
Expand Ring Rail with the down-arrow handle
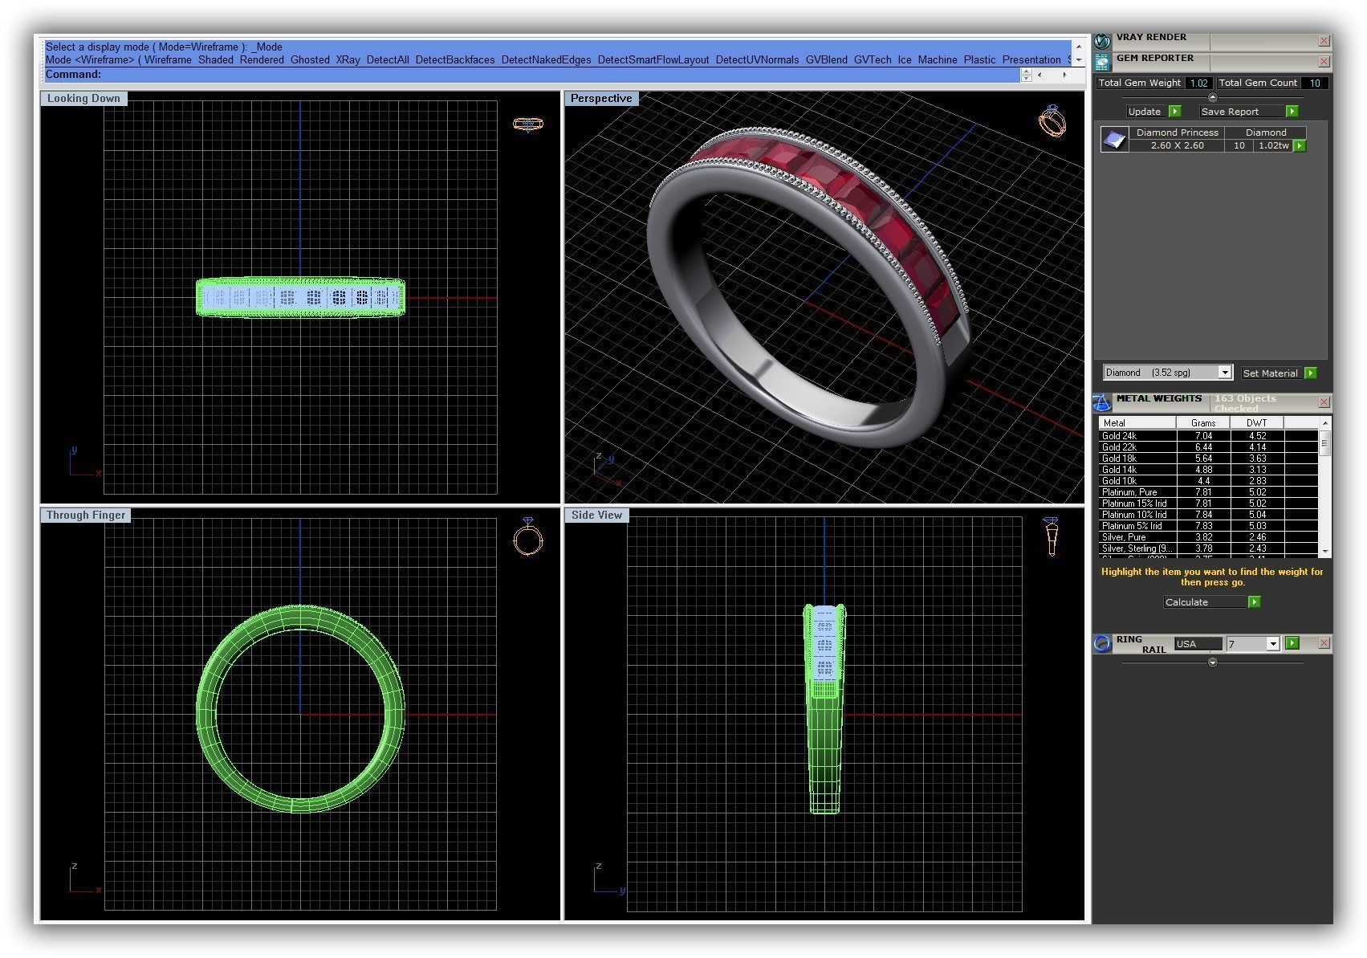tap(1212, 662)
